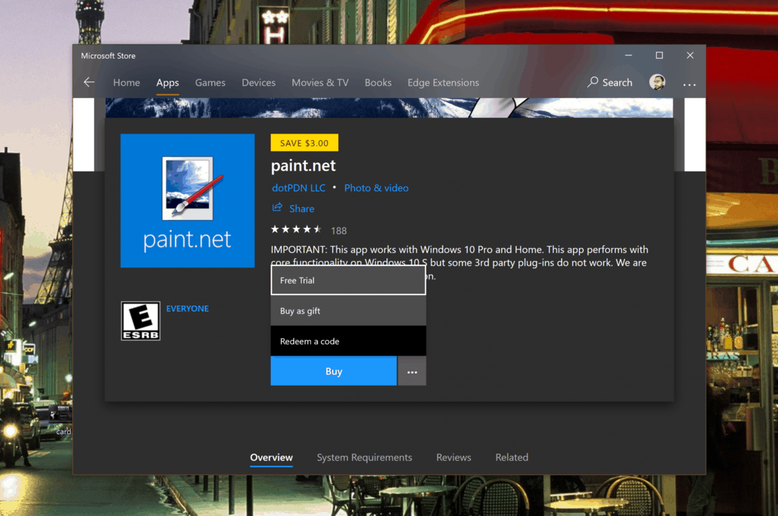Switch to the Games tab
Viewport: 778px width, 516px height.
pos(210,83)
